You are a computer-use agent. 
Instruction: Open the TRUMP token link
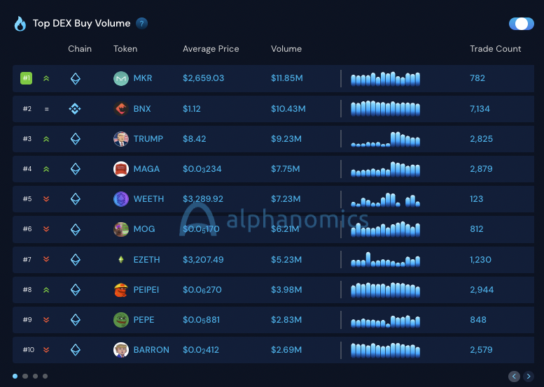point(148,139)
